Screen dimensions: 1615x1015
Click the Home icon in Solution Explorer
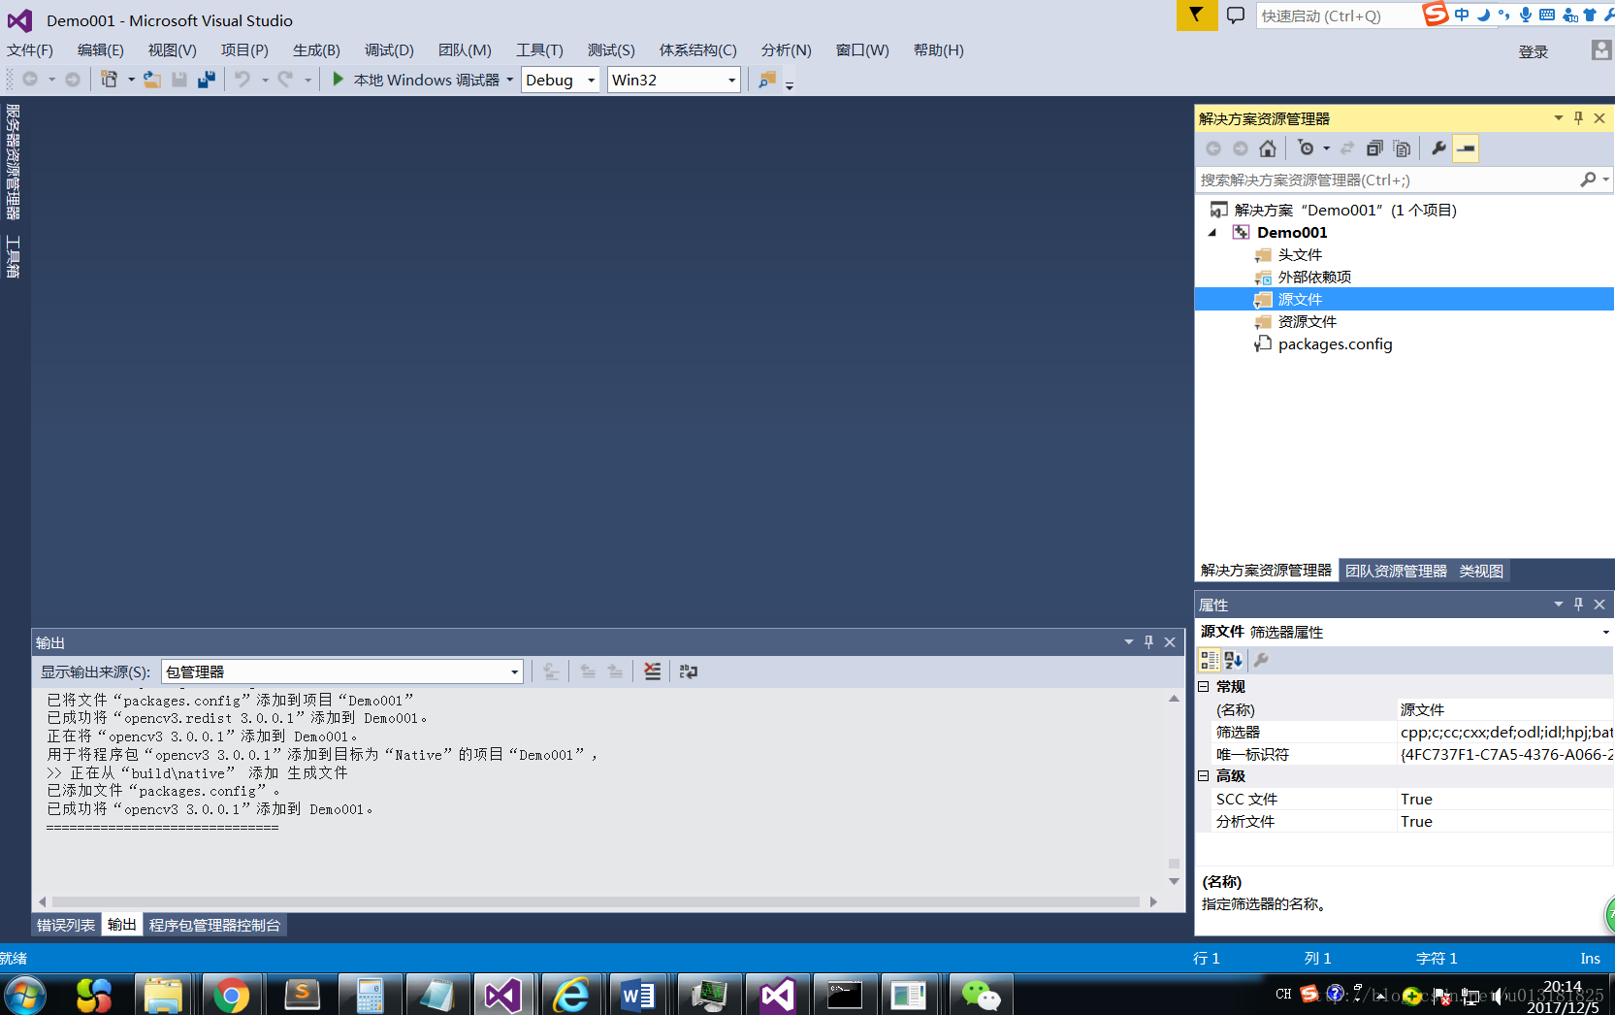(x=1268, y=148)
